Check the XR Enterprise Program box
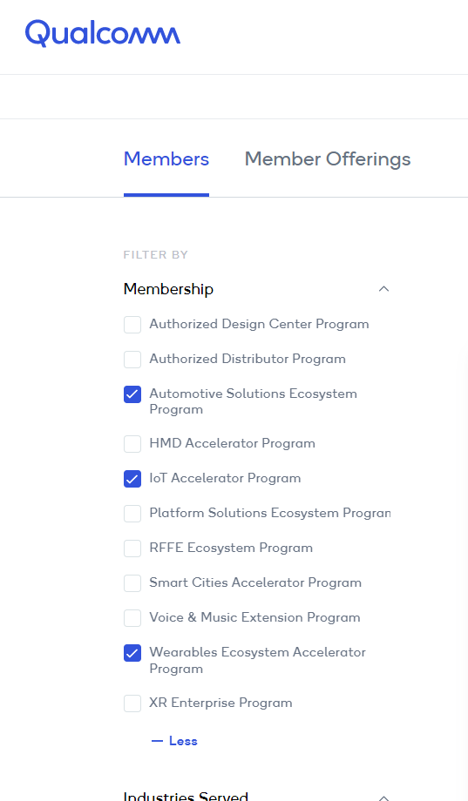468x801 pixels. tap(132, 703)
